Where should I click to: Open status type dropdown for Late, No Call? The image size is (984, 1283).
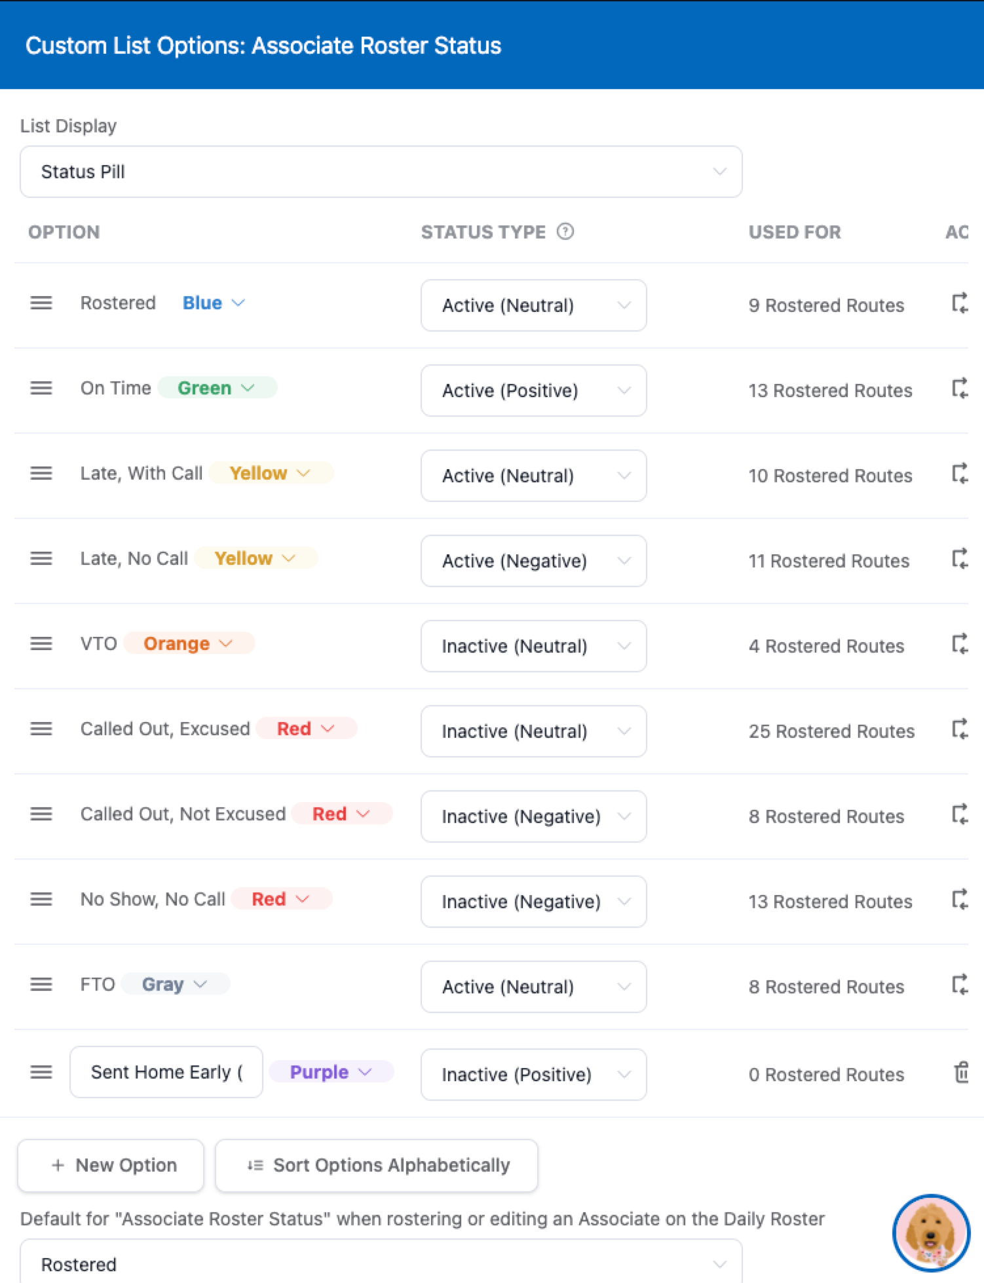(x=533, y=561)
